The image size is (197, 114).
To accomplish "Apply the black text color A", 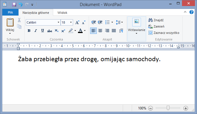I will click(x=80, y=31).
